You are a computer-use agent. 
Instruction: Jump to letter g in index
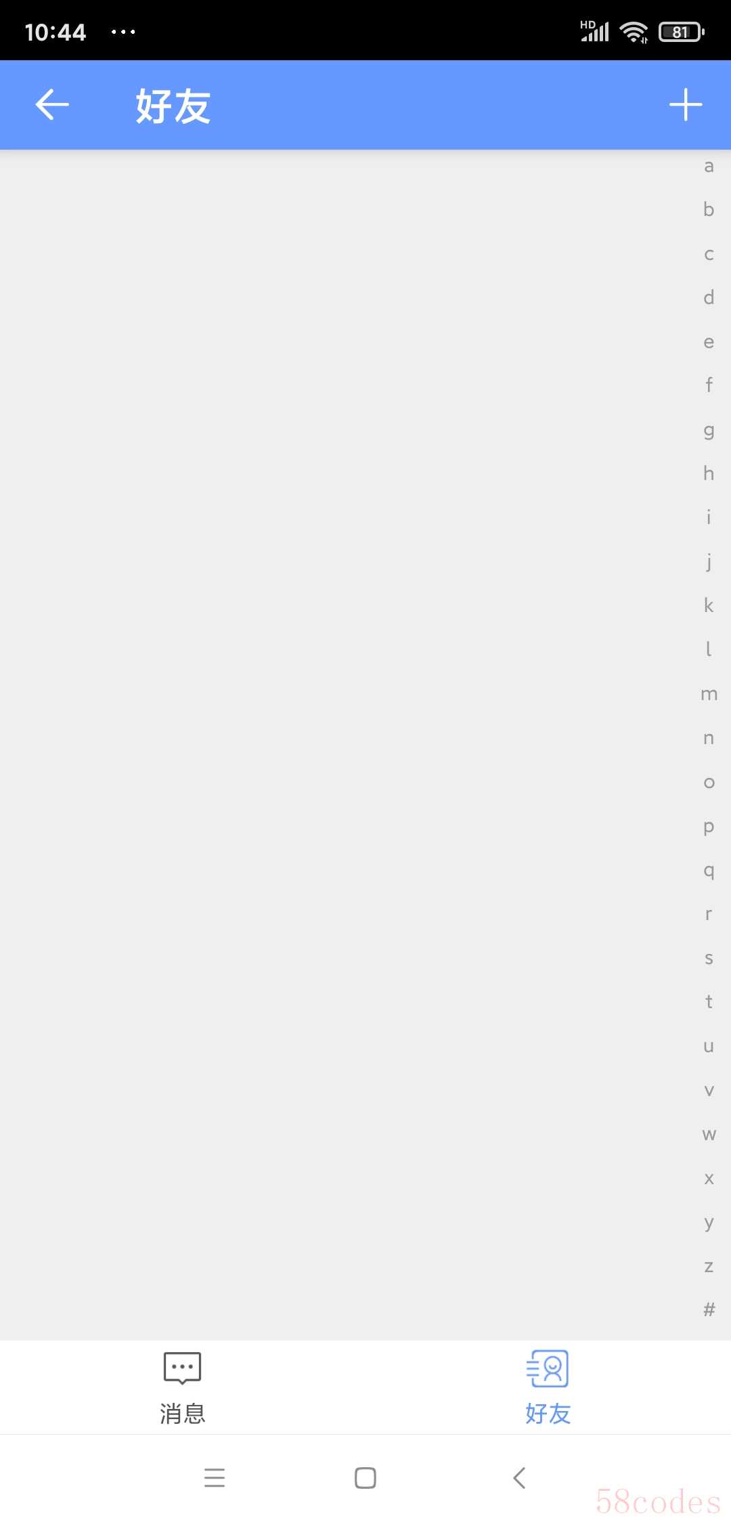[709, 431]
